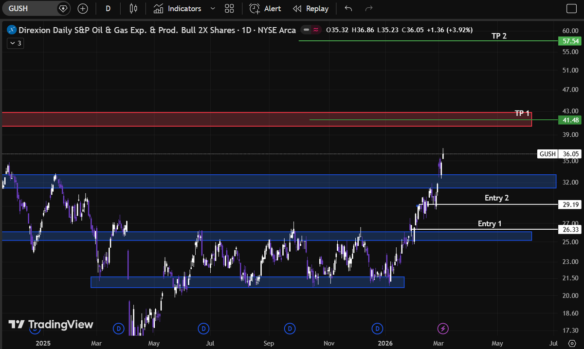Click the GUSH 36.05 last price label

click(x=560, y=154)
